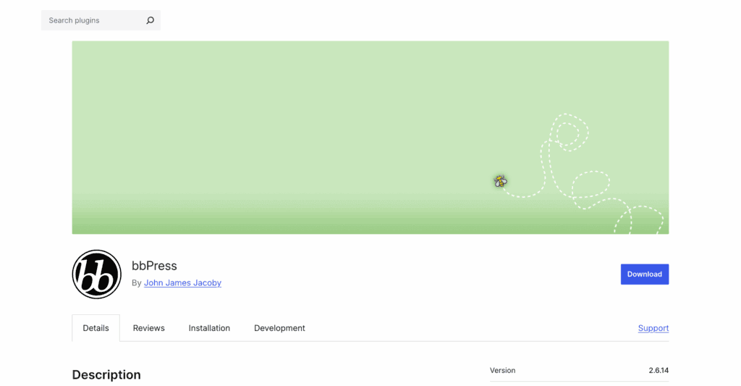The height and width of the screenshot is (386, 741).
Task: Click the bbPress plugin title
Action: pos(154,266)
